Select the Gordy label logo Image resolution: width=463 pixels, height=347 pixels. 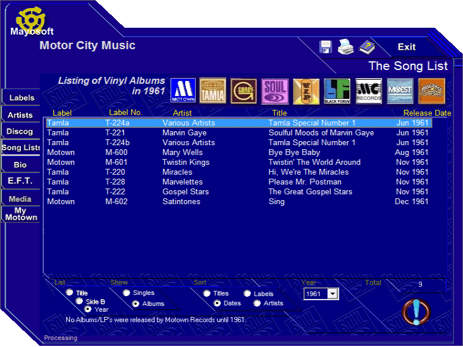coord(244,91)
